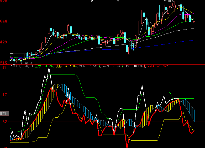
Task: Select the 压力: 64.297 readout
Action: 44,66
